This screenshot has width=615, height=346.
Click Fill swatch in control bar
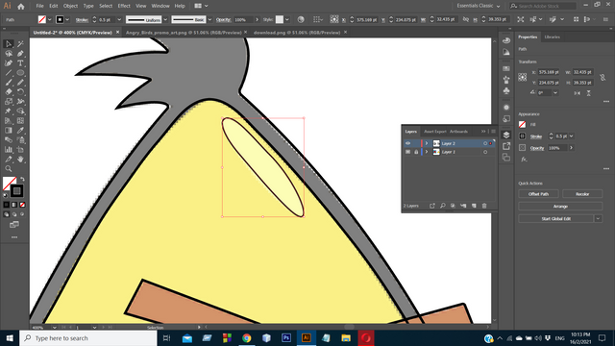tap(42, 19)
